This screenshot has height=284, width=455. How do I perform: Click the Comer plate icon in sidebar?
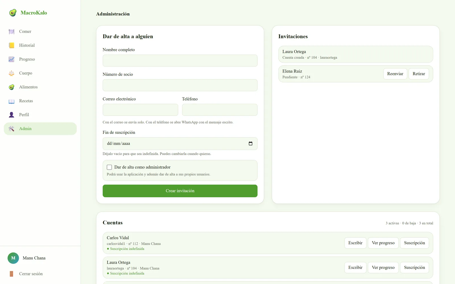click(x=11, y=32)
